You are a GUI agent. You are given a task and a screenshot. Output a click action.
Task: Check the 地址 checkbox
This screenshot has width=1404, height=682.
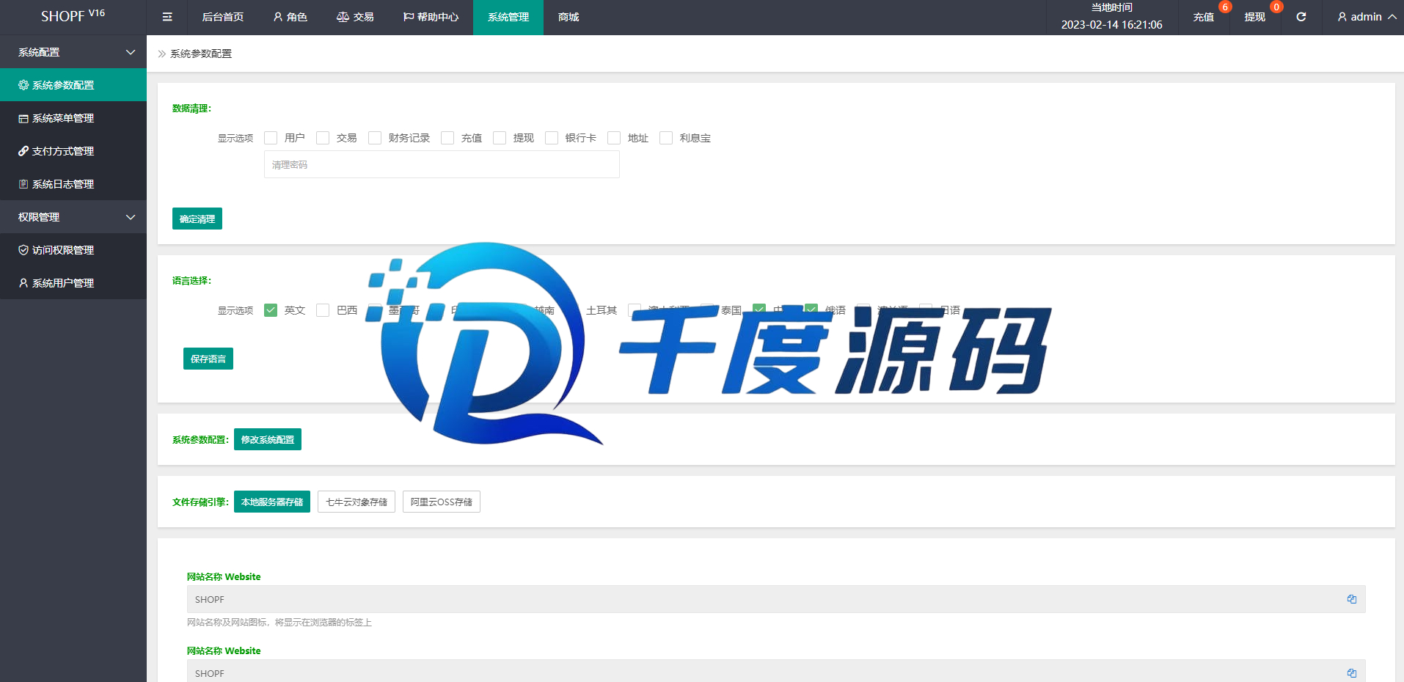pyautogui.click(x=614, y=138)
